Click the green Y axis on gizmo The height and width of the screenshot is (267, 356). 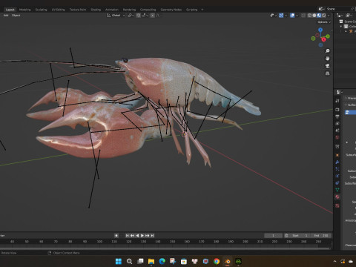[x=328, y=36]
